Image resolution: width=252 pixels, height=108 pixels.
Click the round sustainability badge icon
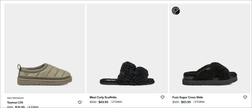point(176,11)
